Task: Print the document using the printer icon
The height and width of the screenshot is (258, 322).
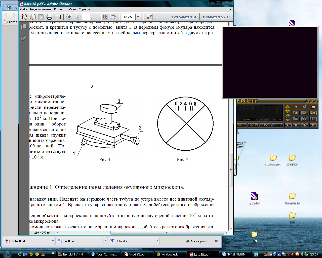Action: [49, 17]
